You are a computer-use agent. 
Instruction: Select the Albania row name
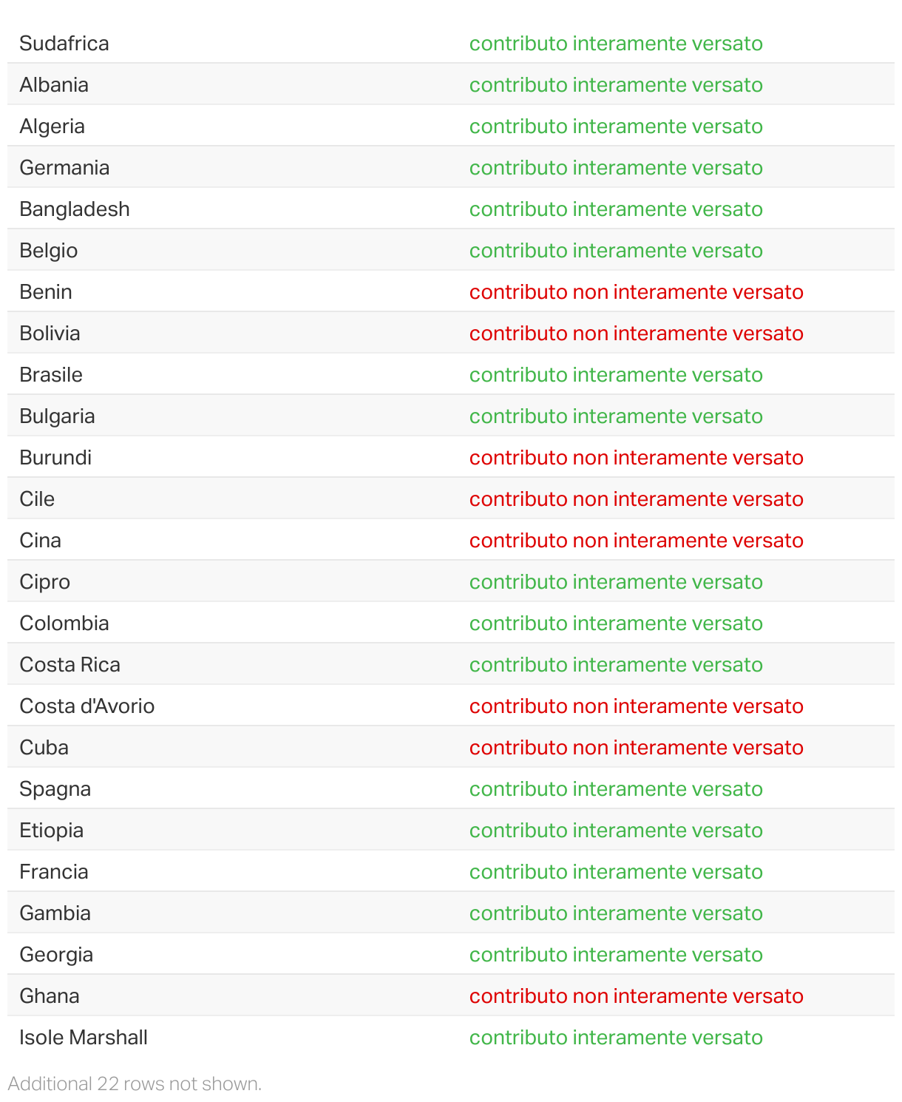(54, 85)
